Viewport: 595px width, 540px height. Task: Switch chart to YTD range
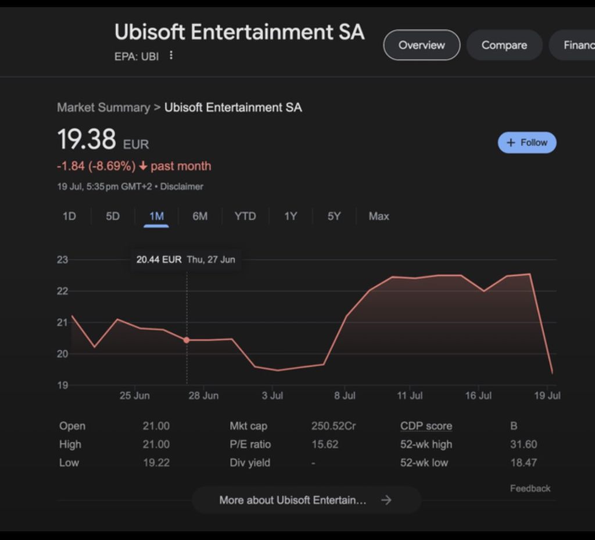click(x=245, y=216)
